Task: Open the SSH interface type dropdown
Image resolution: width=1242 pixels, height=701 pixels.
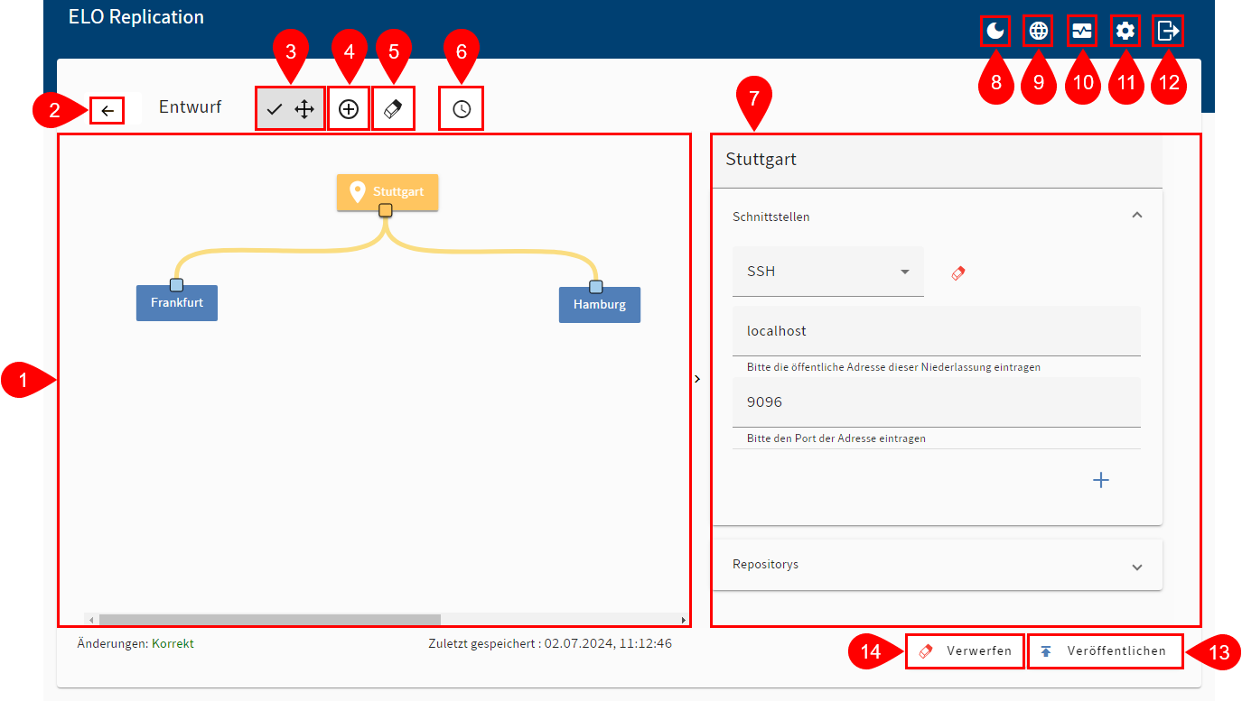Action: pos(828,272)
